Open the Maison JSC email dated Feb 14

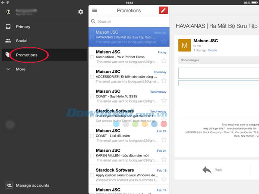129,190
